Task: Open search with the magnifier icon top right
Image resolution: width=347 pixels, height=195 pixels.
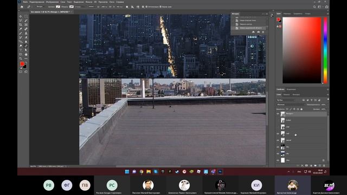Action: point(314,7)
